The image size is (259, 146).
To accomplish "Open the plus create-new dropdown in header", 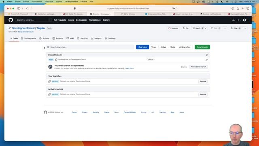I will tap(239, 20).
